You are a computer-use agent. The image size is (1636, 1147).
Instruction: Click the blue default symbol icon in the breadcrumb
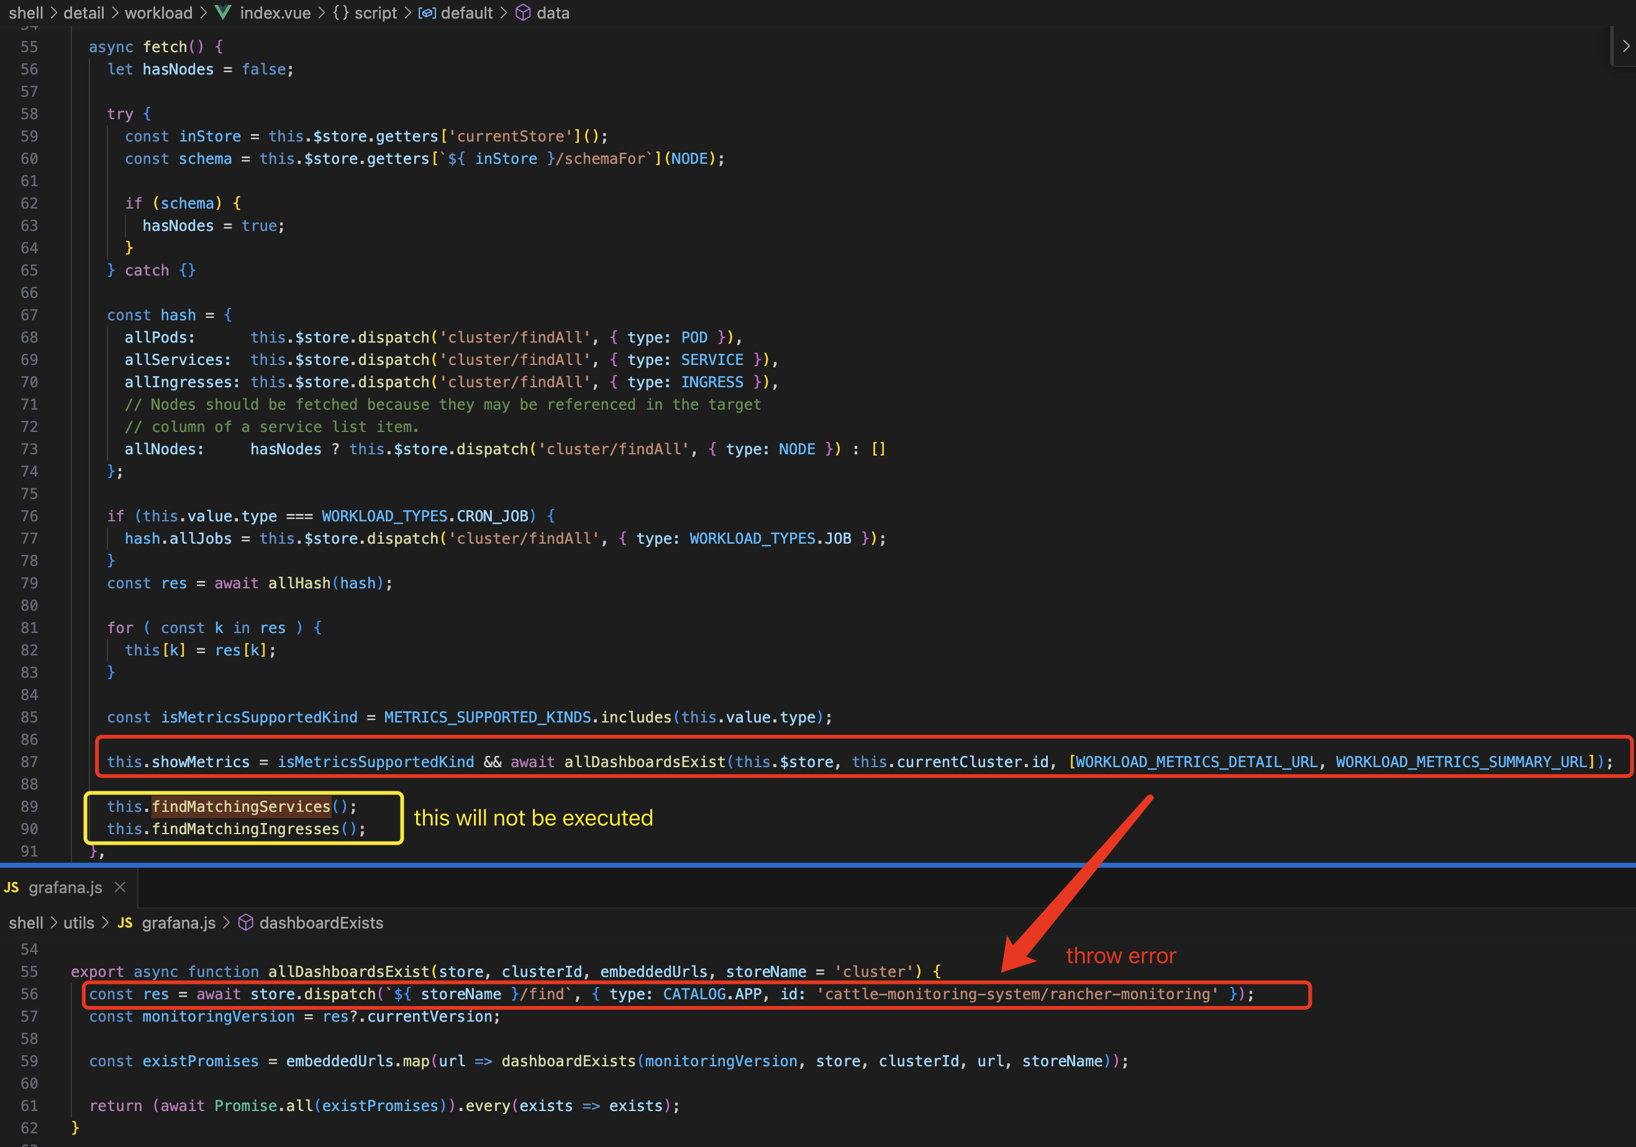pos(427,13)
